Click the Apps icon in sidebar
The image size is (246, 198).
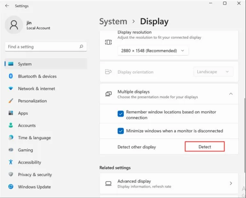click(x=11, y=113)
